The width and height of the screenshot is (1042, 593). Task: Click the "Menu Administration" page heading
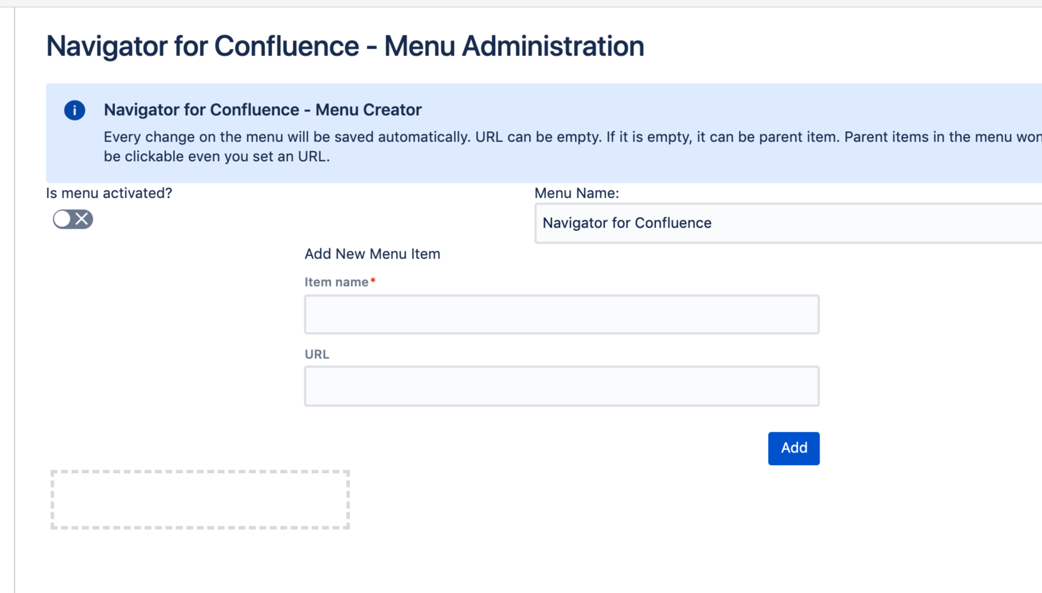pos(345,46)
